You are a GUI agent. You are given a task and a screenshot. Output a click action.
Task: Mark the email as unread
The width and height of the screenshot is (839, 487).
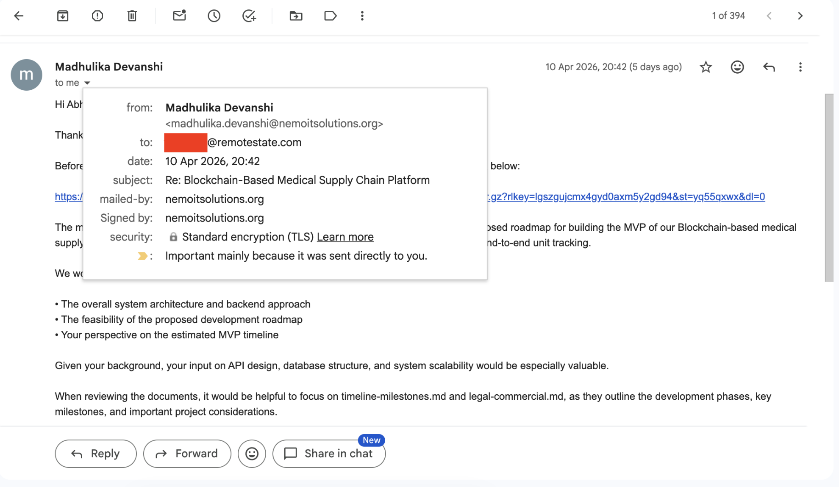tap(179, 16)
